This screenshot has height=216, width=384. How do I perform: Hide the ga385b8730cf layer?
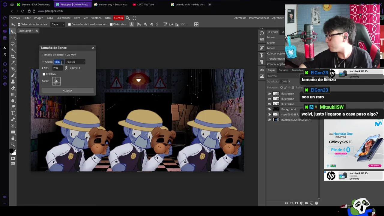pyautogui.click(x=269, y=120)
